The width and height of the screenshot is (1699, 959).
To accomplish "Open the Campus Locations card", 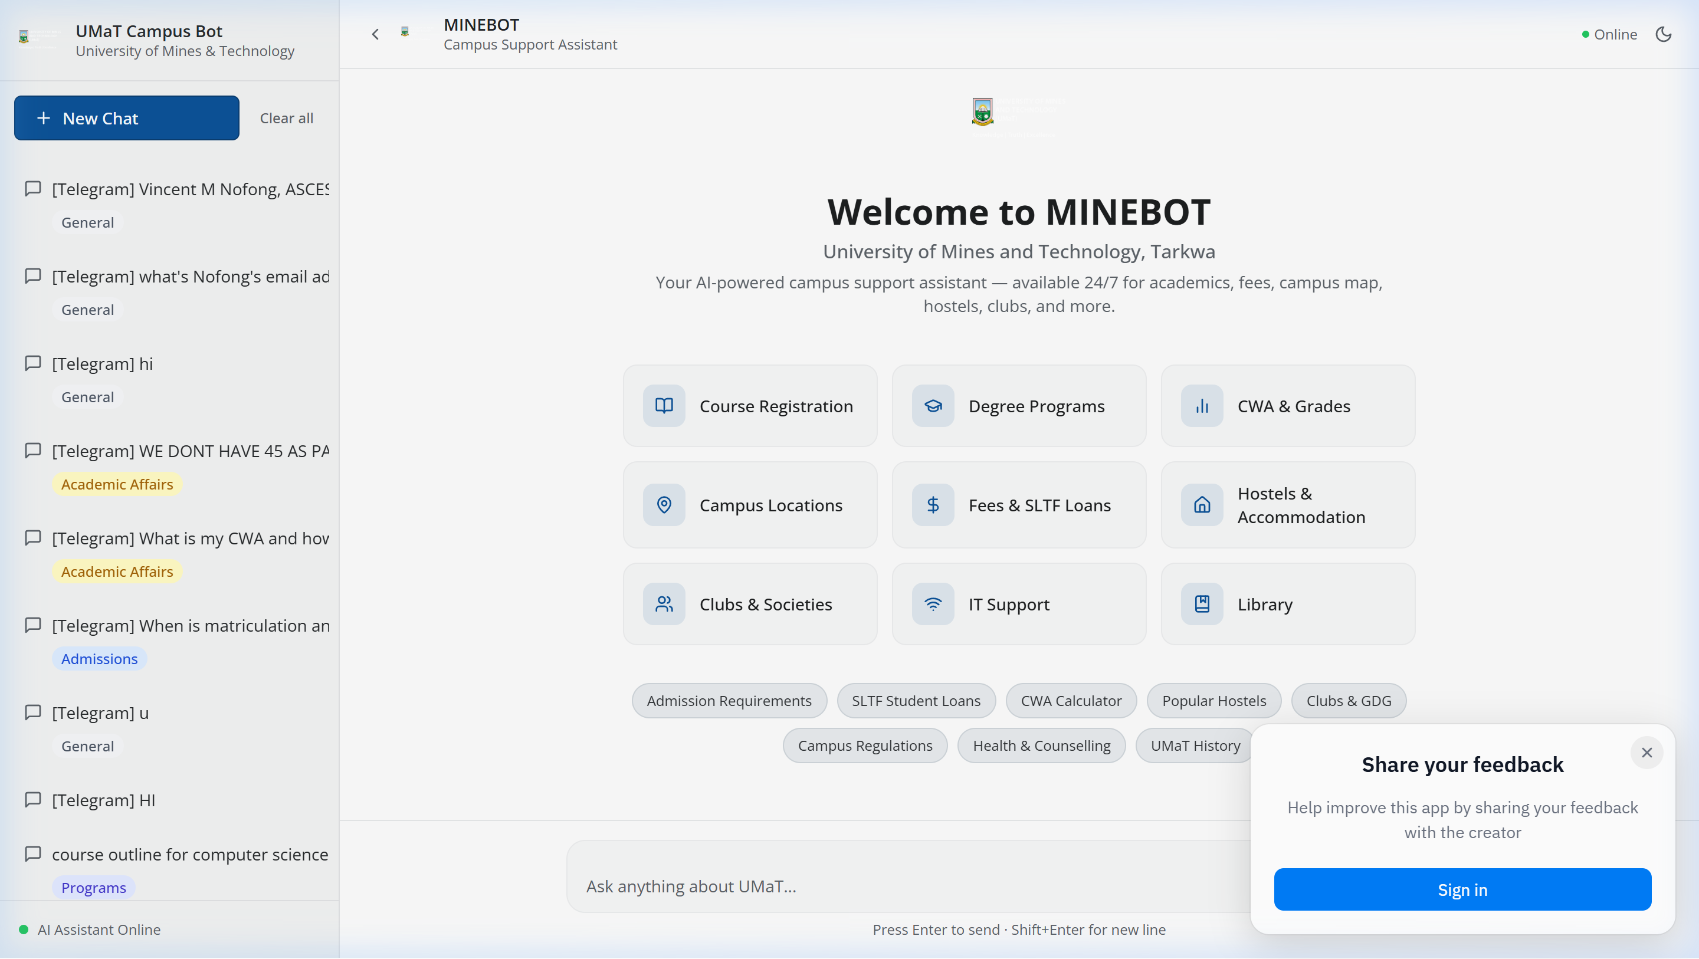I will pyautogui.click(x=750, y=504).
